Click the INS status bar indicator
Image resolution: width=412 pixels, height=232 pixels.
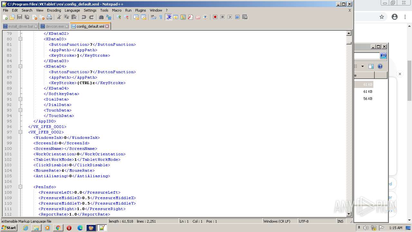(x=341, y=221)
